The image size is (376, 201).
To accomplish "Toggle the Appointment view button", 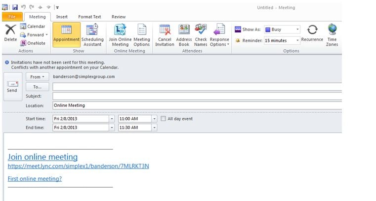I will coord(66,34).
